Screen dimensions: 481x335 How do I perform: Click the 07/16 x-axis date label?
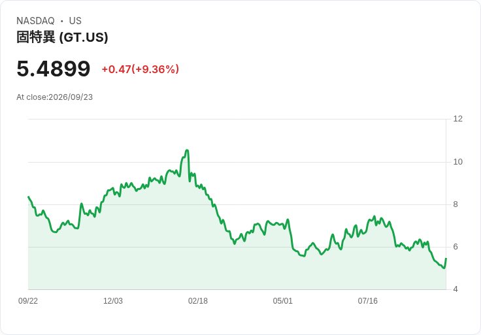click(367, 301)
